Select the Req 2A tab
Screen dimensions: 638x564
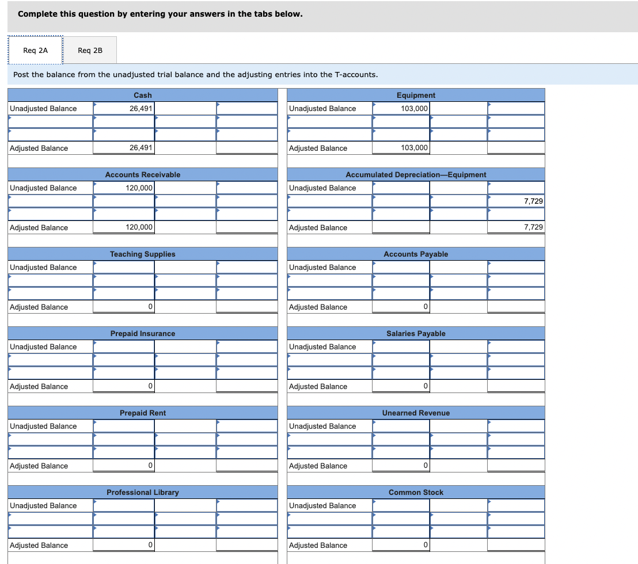(x=35, y=51)
